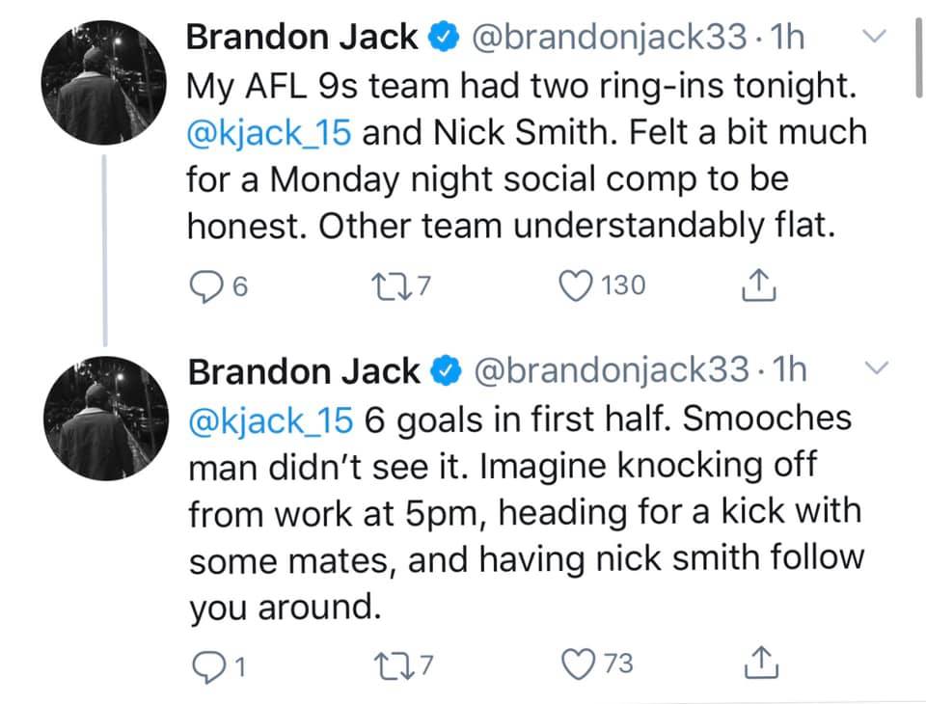Screen dimensions: 926x704
Task: Reply to the '6 goals in first half' tweet
Action: coord(208,666)
